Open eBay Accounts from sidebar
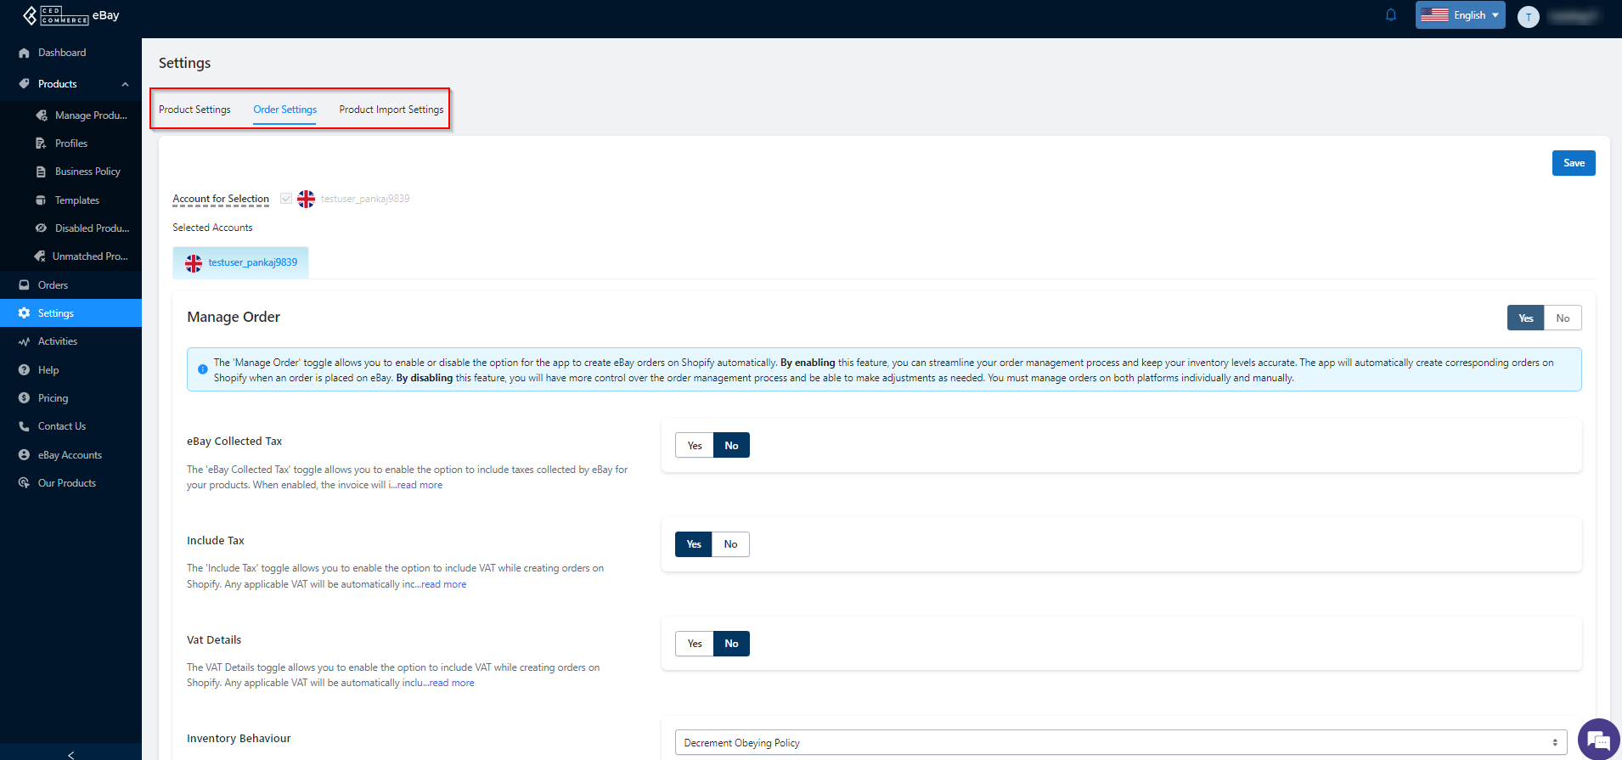1622x760 pixels. (x=70, y=455)
